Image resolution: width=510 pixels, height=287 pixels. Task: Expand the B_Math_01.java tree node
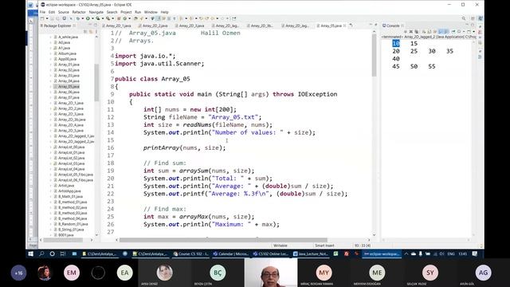coord(51,197)
